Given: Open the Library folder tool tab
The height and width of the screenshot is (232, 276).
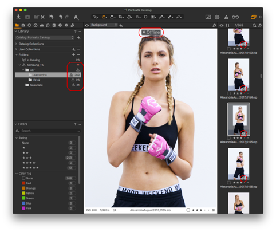Looking at the screenshot, I should click(x=17, y=25).
